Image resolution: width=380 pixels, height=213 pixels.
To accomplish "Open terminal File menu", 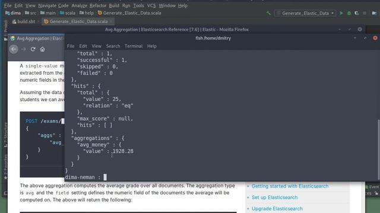I will (71, 46).
